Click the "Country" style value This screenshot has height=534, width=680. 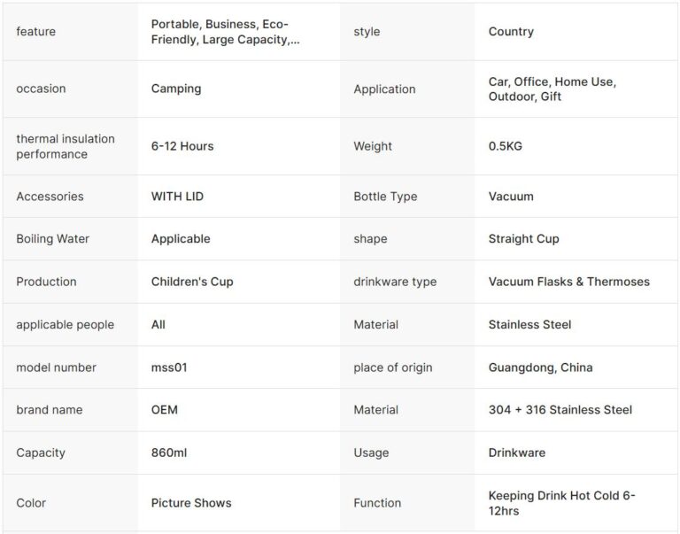point(511,32)
